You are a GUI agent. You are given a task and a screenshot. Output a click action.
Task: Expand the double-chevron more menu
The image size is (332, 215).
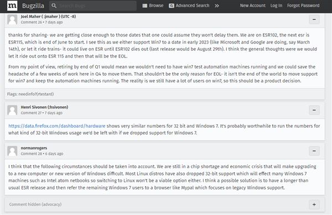click(216, 6)
